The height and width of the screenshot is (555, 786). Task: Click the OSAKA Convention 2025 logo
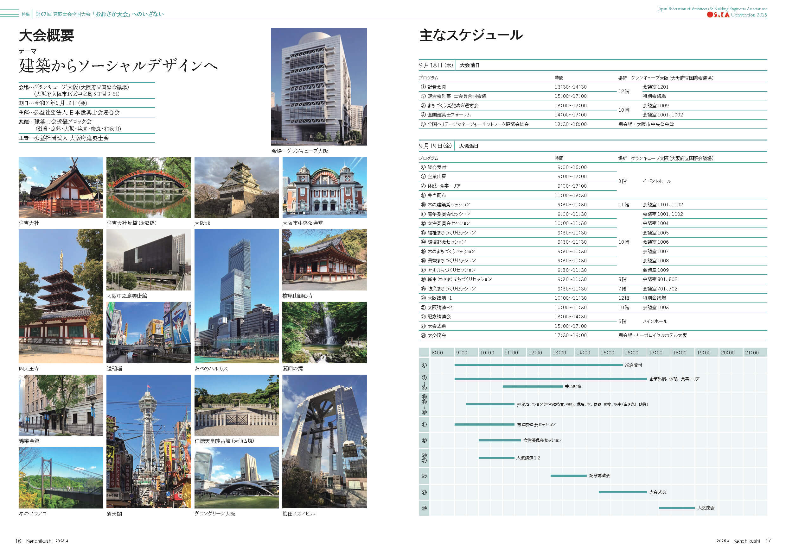point(736,15)
